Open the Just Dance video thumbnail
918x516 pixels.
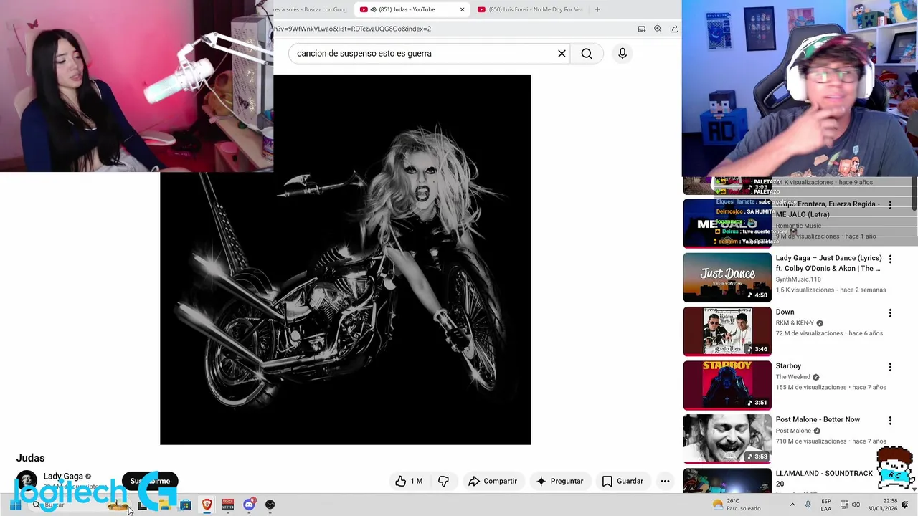click(x=727, y=277)
